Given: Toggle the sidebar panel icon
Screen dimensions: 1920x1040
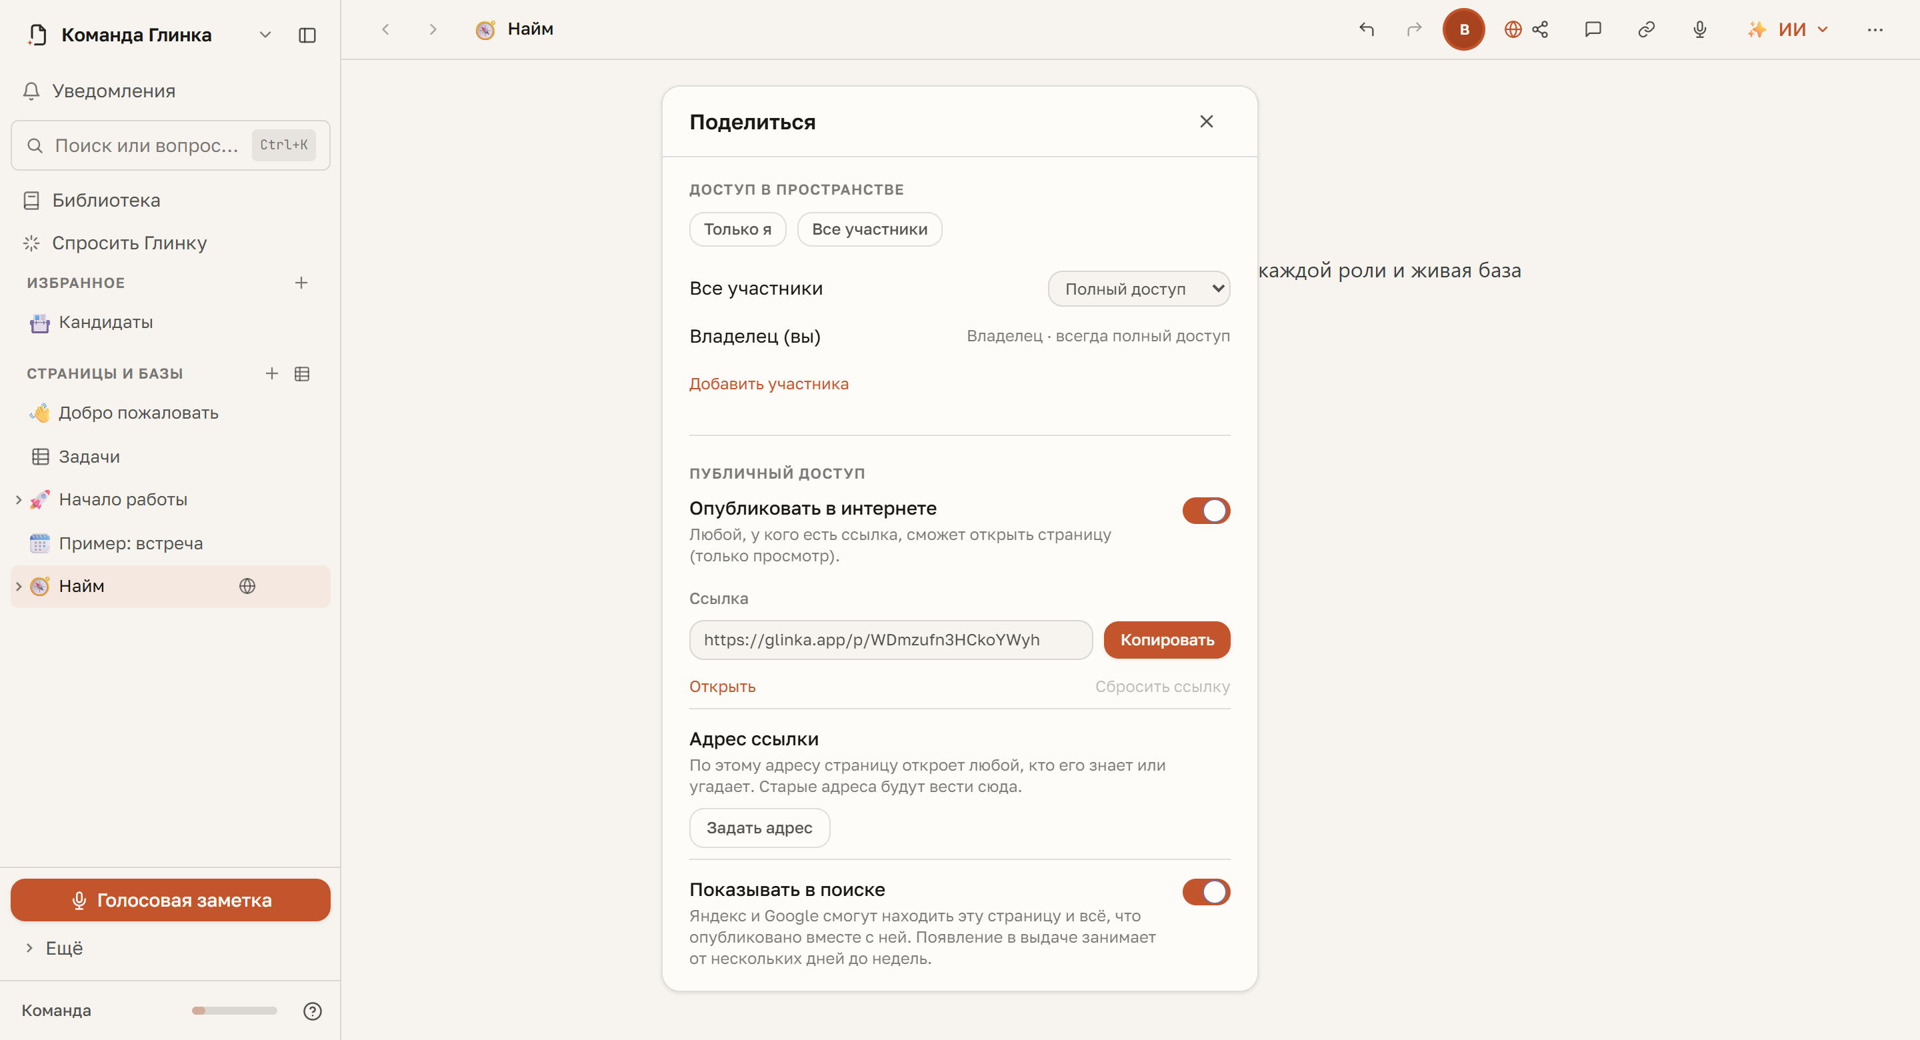Looking at the screenshot, I should click(x=307, y=35).
